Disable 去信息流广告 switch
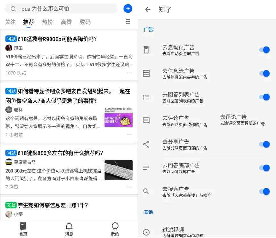Screen dimensions: 276x238 point(264,73)
